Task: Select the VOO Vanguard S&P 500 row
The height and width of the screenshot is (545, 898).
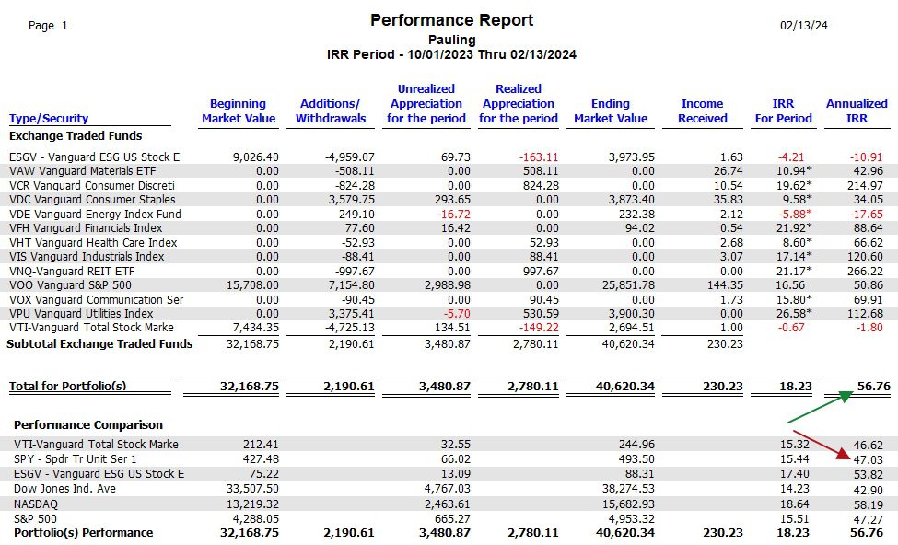Action: click(449, 285)
